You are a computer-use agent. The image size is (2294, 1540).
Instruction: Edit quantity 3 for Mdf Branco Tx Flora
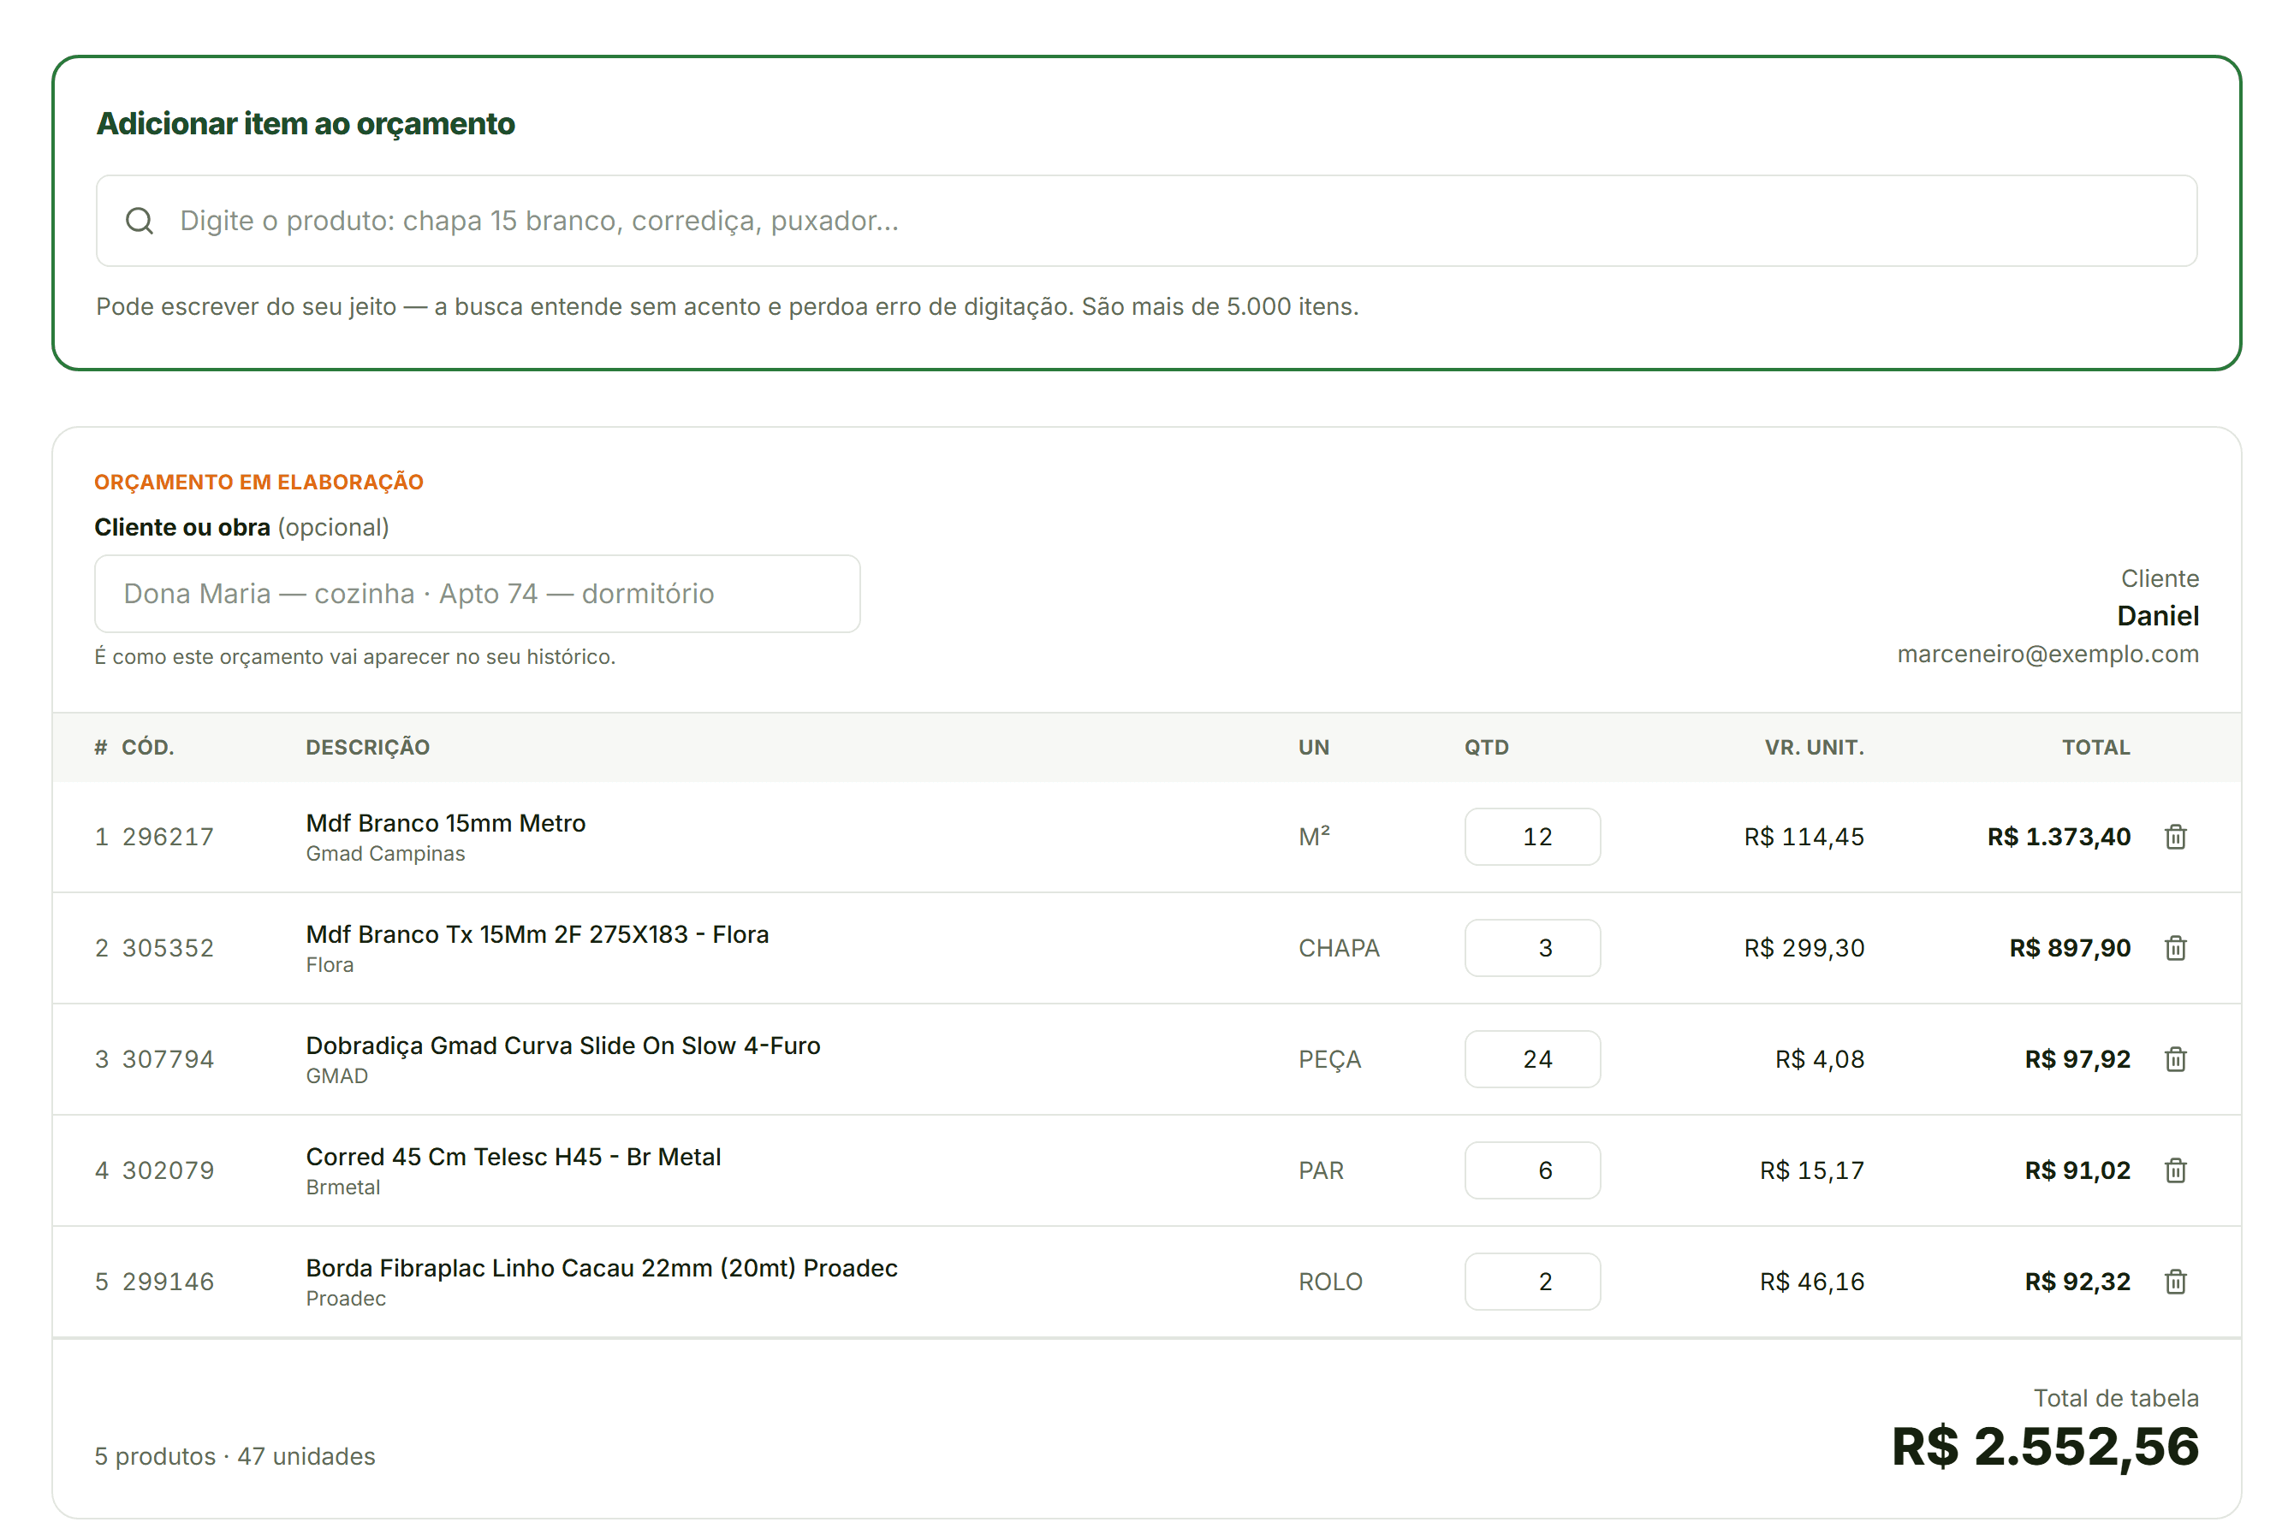[1531, 948]
